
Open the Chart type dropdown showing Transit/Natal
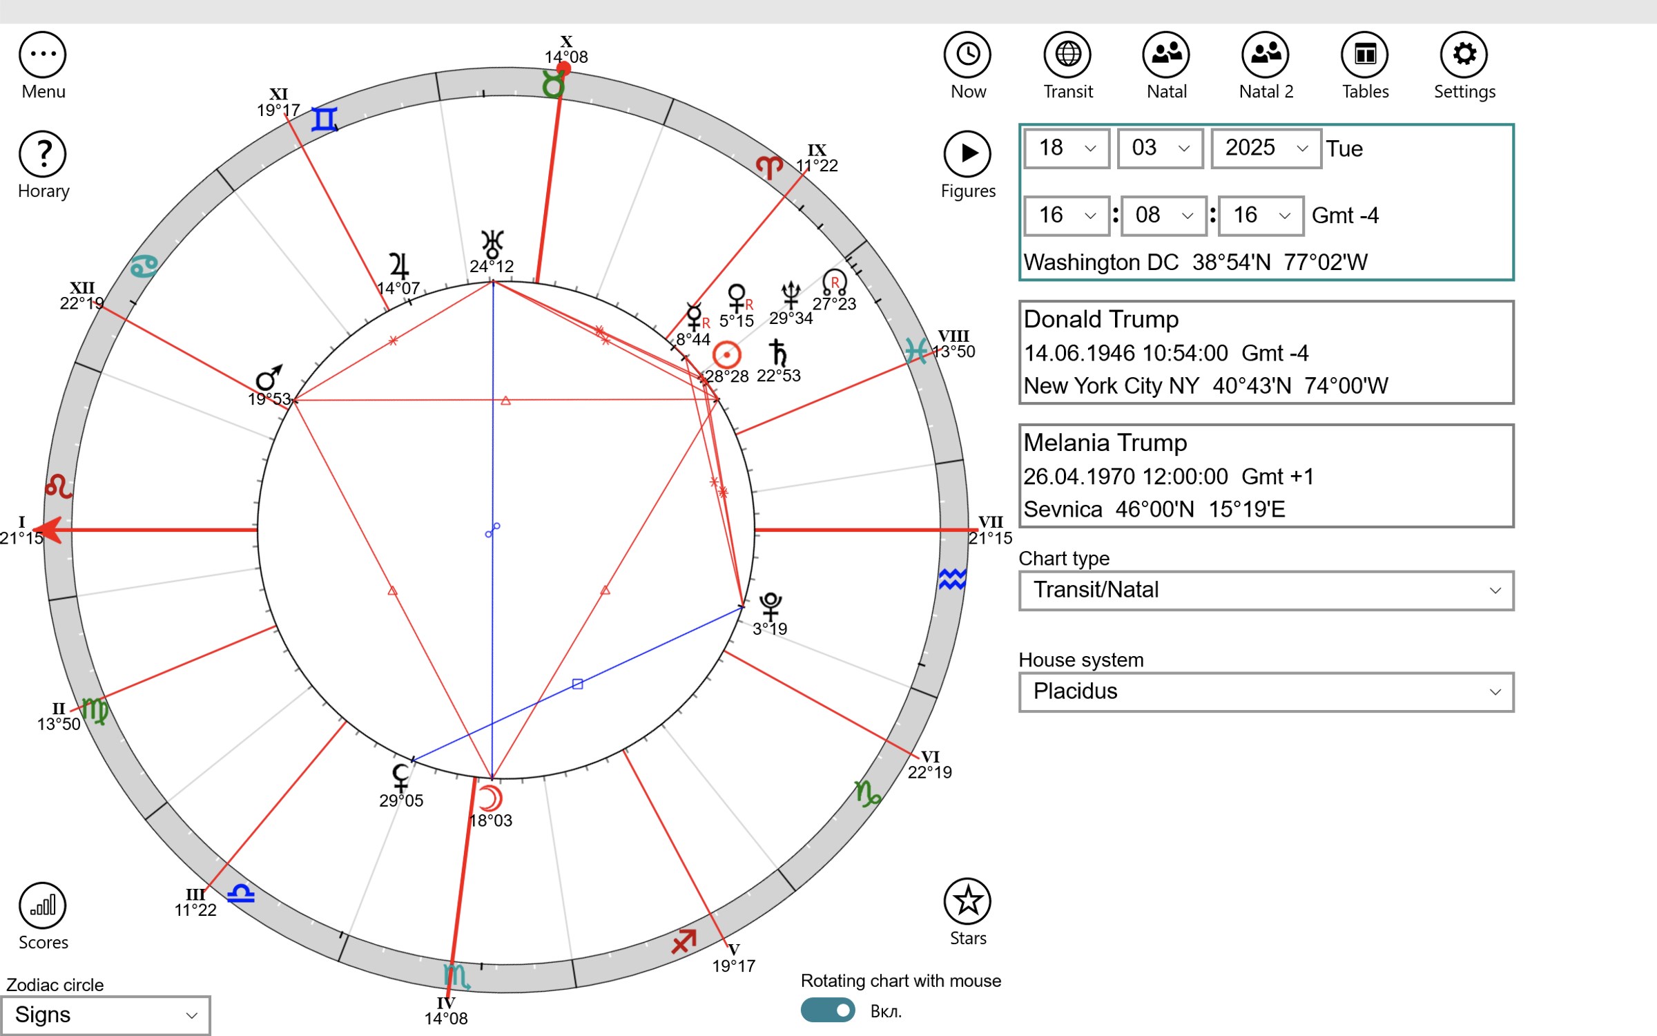tap(1266, 590)
